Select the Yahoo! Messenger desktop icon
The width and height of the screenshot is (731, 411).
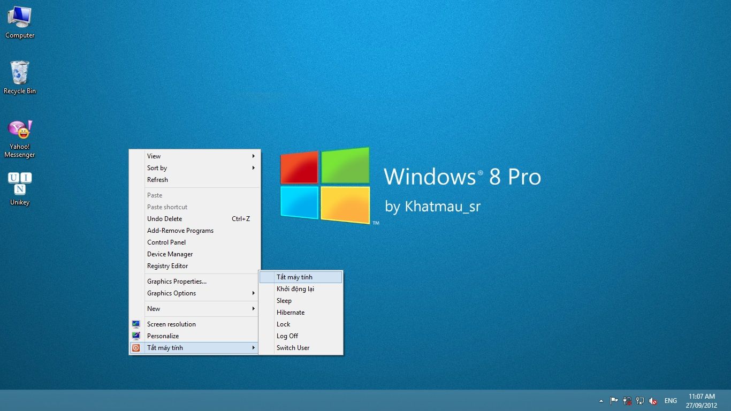click(x=20, y=139)
